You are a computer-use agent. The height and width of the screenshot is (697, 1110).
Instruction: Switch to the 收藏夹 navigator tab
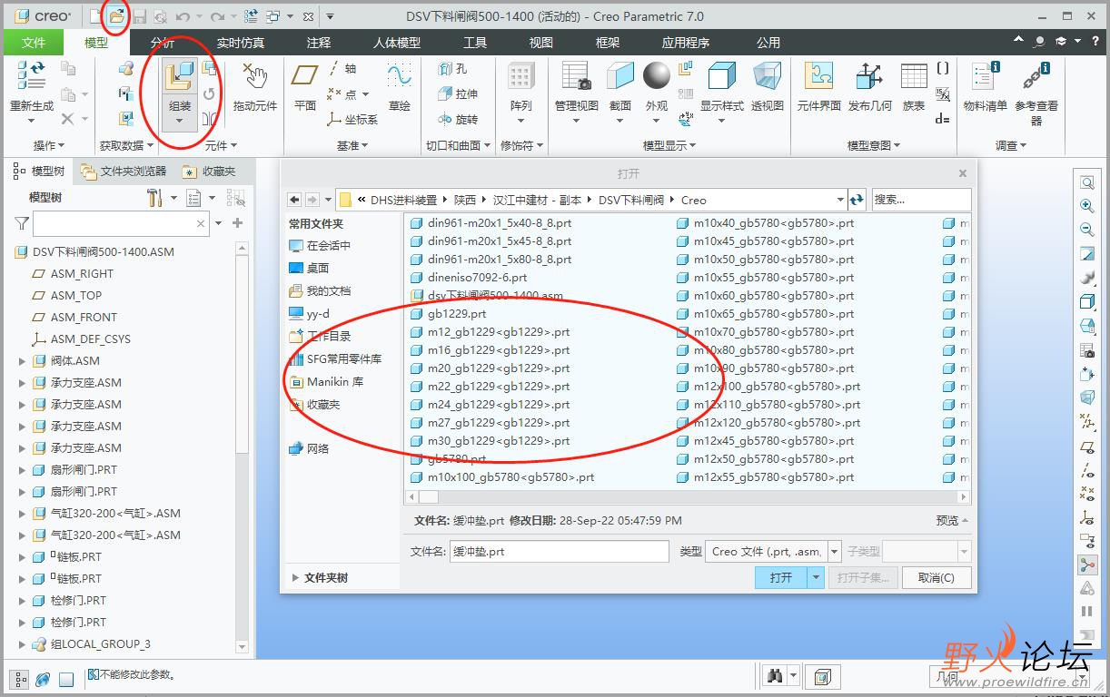[209, 171]
